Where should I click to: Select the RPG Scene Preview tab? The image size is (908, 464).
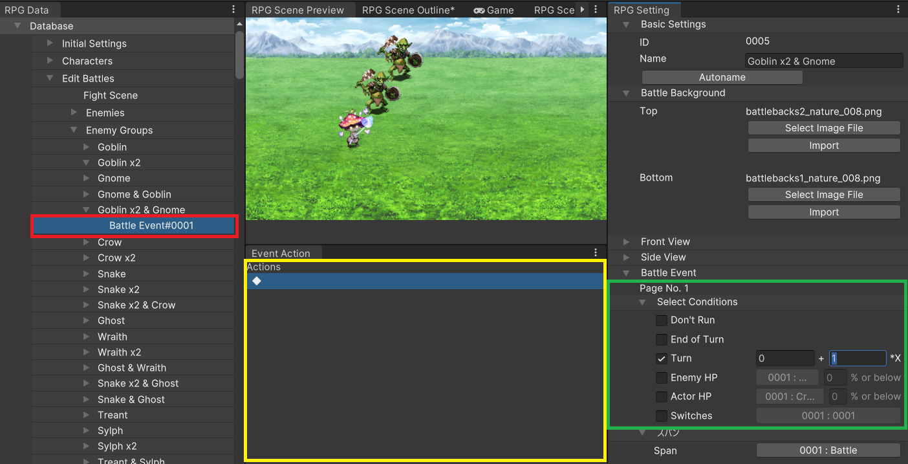(298, 10)
